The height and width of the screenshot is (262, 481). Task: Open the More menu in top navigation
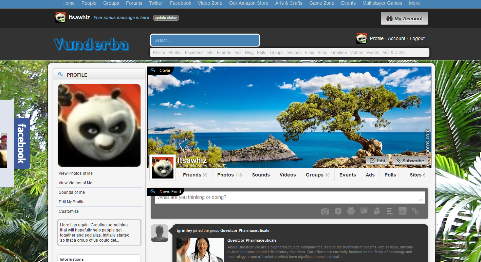tap(414, 3)
